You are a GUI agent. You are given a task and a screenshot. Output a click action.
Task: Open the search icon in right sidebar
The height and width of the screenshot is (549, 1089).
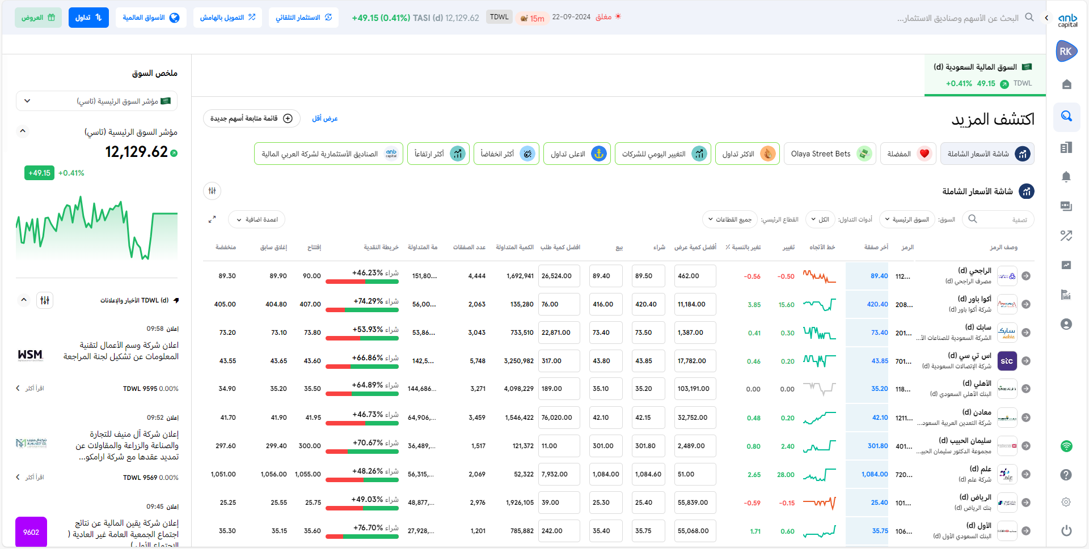[1066, 116]
